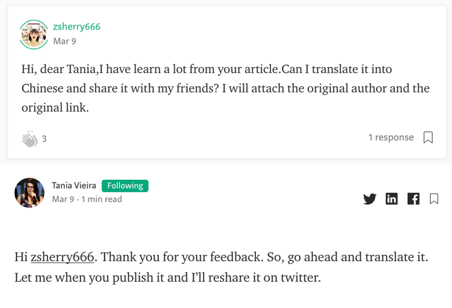The width and height of the screenshot is (452, 308).
Task: Expand the 1 response thread
Action: coord(390,137)
